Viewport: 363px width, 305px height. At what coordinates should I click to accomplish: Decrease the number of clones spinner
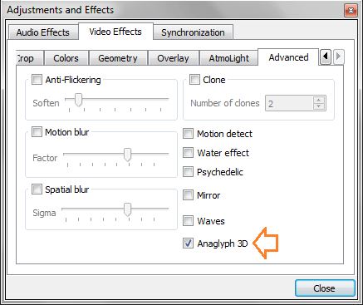pos(319,106)
